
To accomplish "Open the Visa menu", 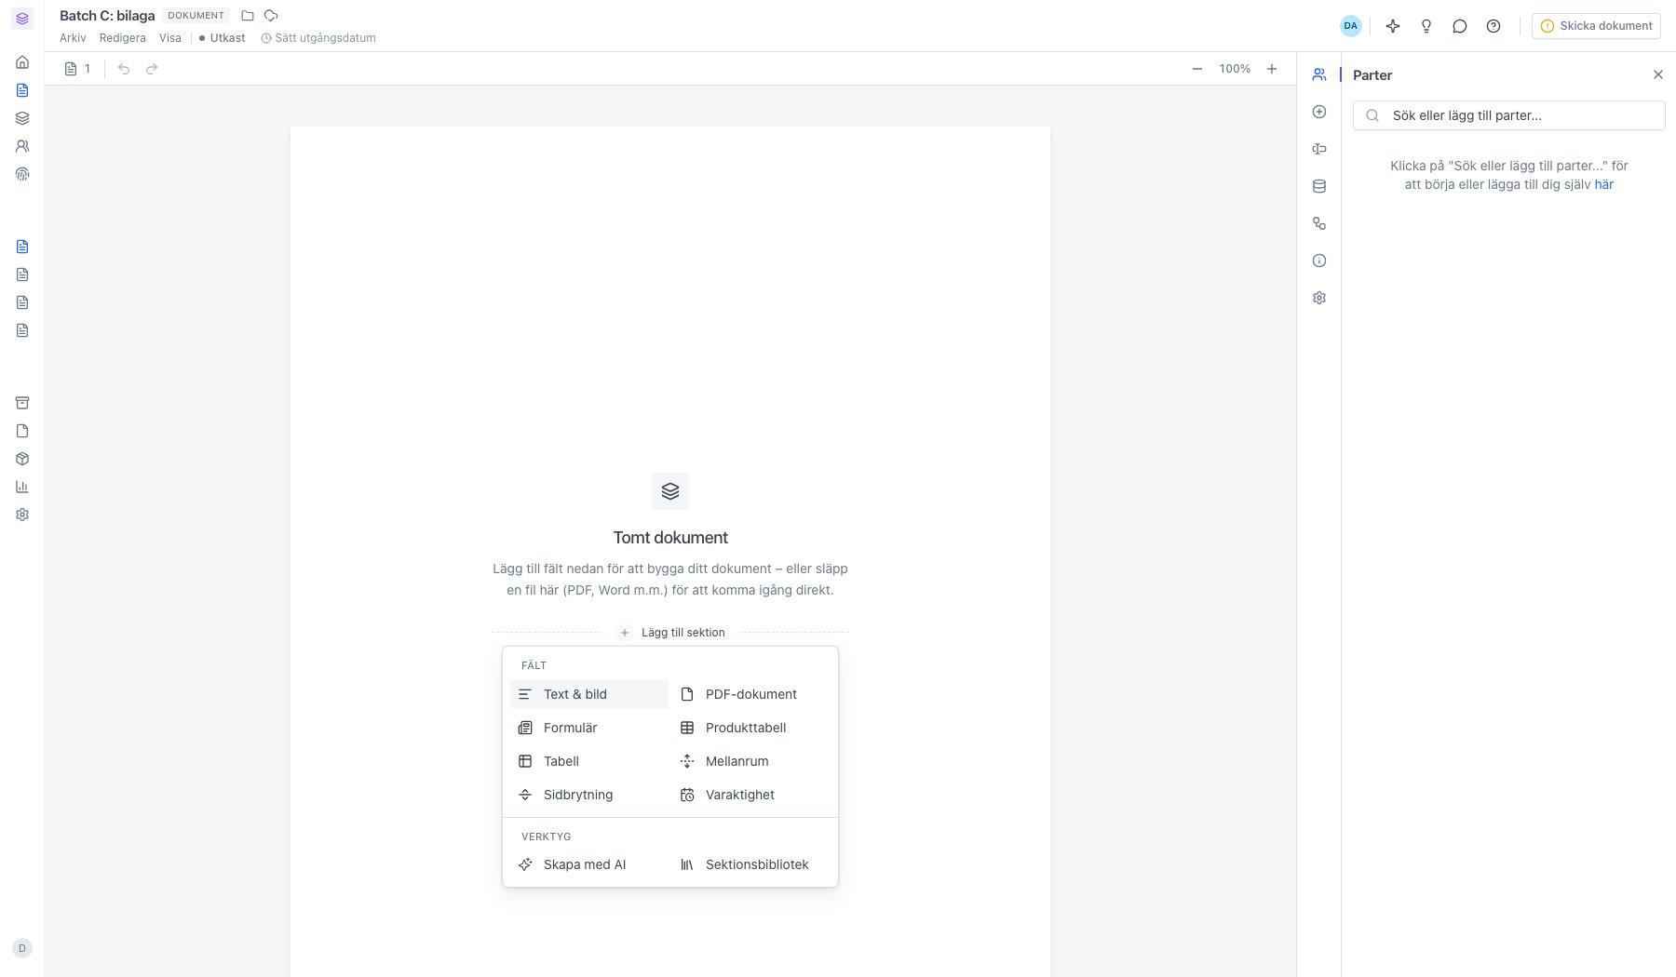I will click(170, 38).
